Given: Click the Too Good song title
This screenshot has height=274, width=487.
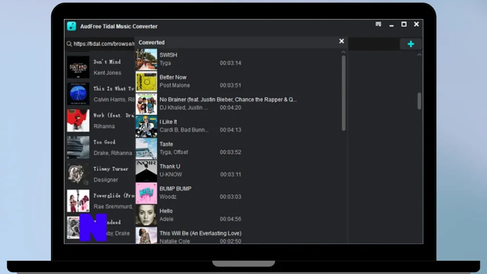Looking at the screenshot, I should point(104,142).
